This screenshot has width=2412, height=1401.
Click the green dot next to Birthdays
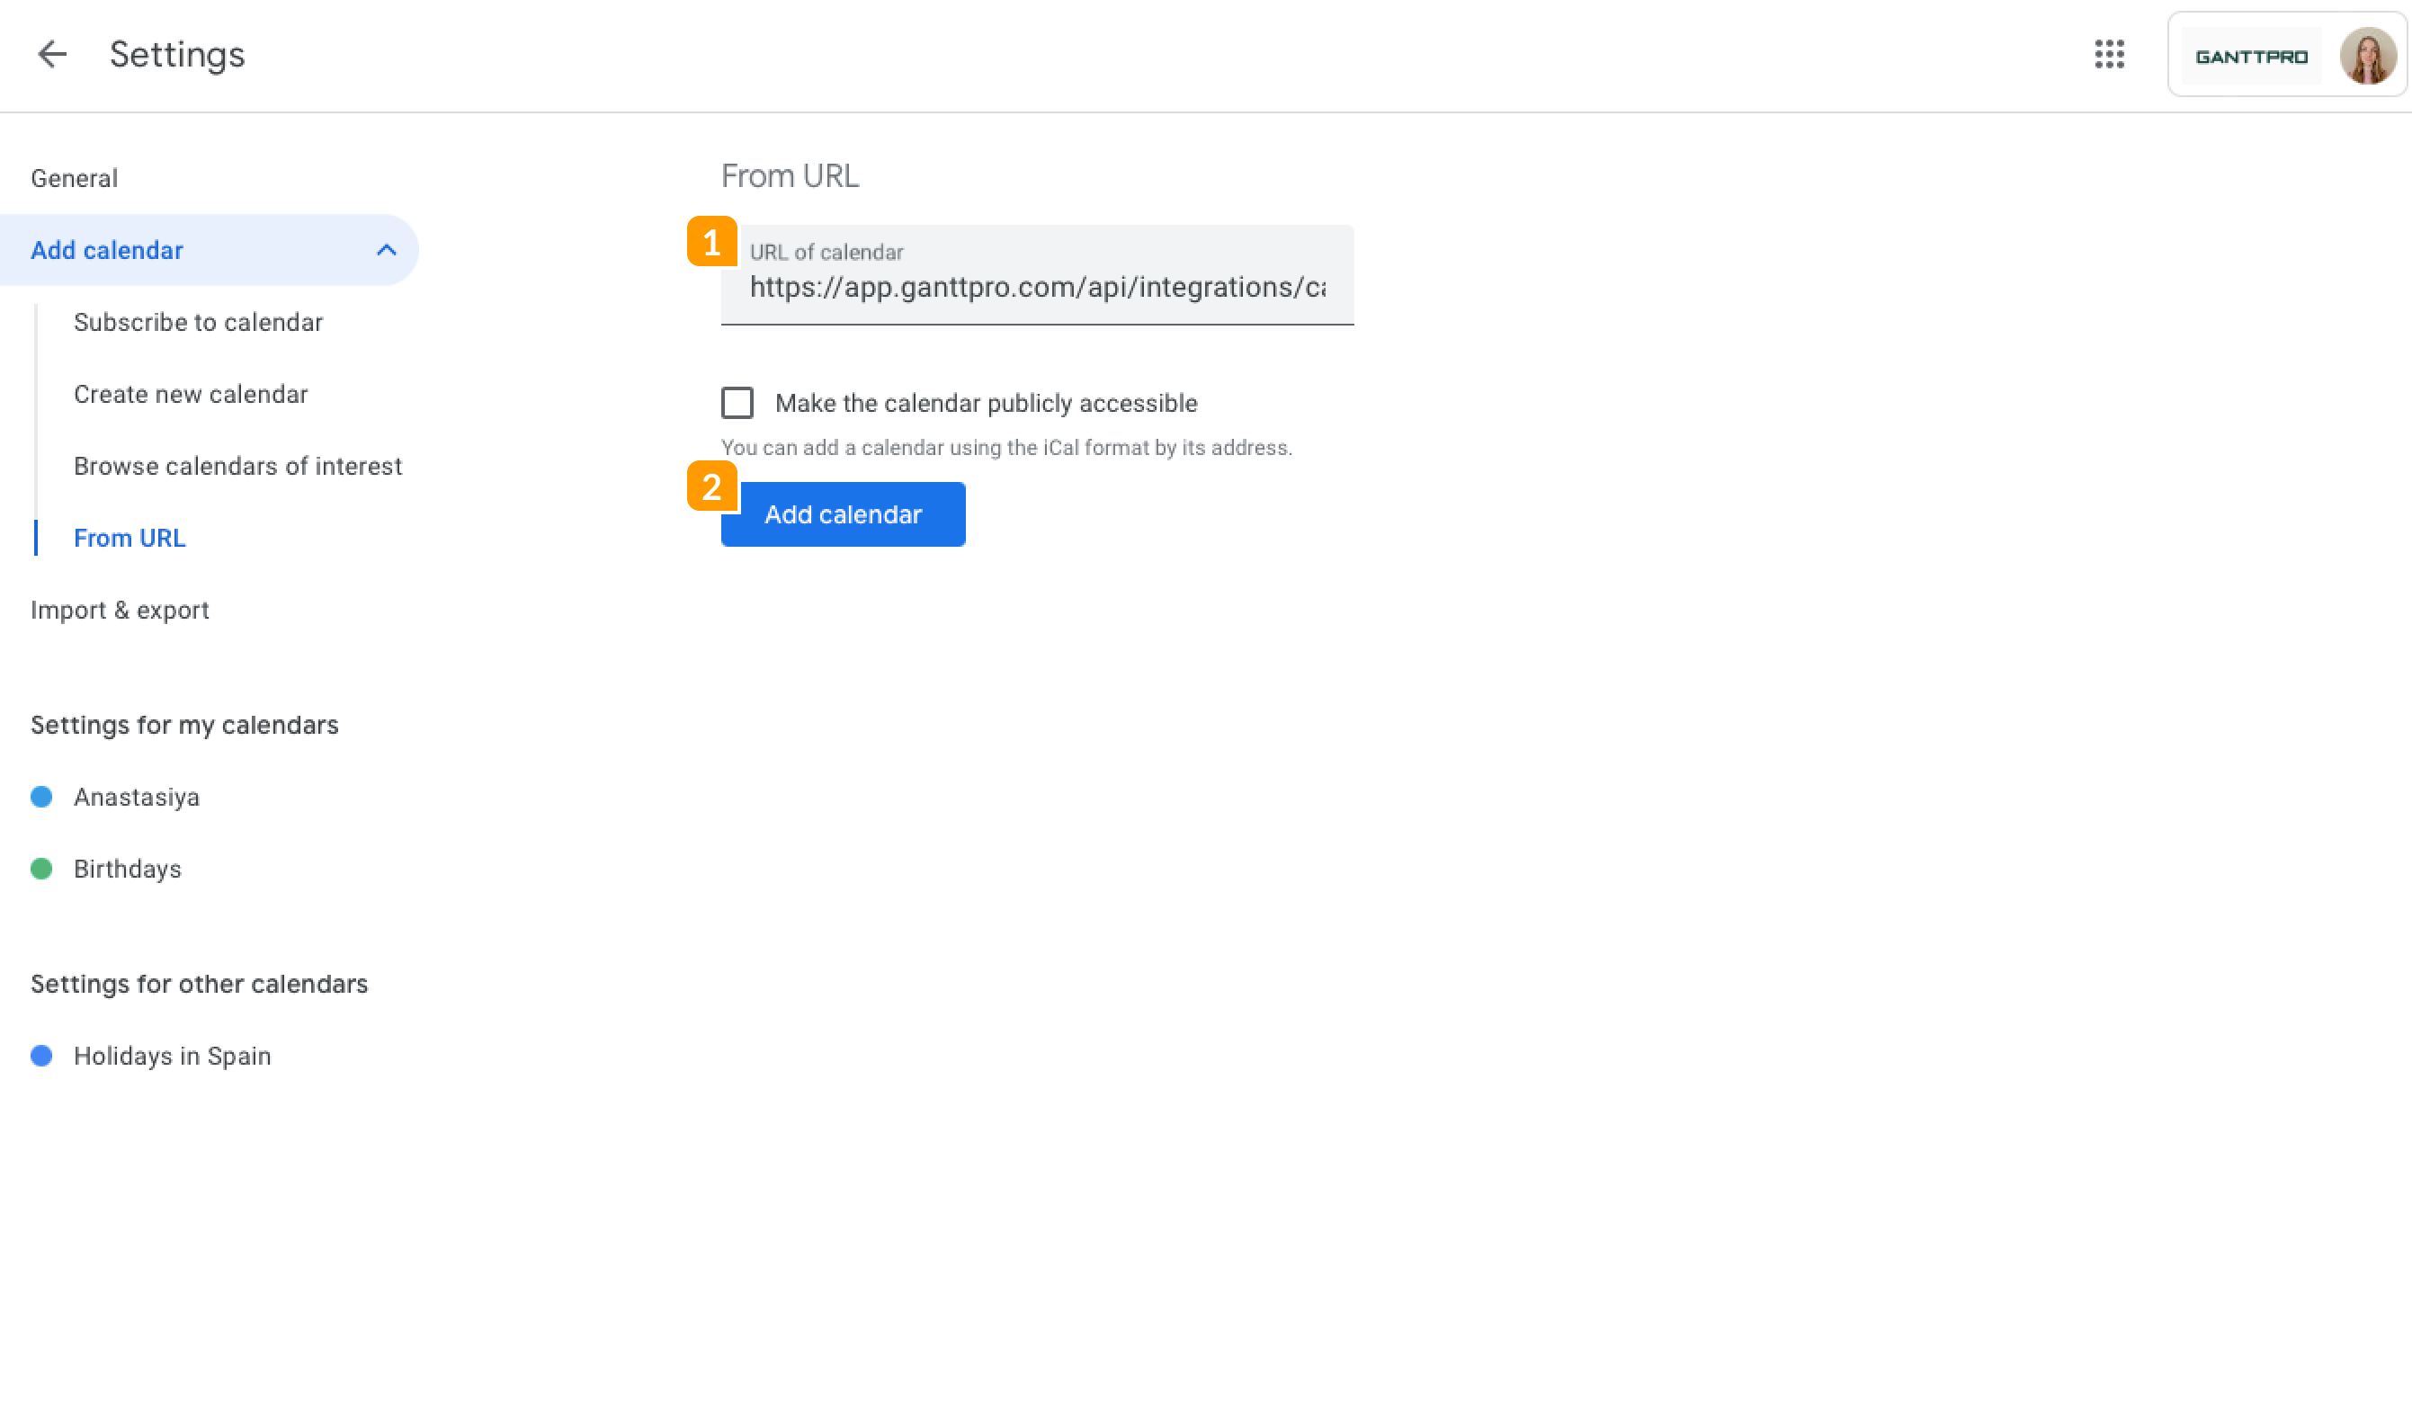[42, 869]
